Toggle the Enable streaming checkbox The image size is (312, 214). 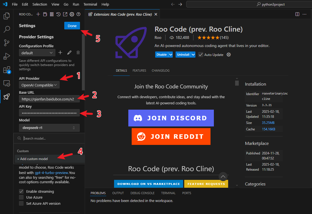[21, 191]
